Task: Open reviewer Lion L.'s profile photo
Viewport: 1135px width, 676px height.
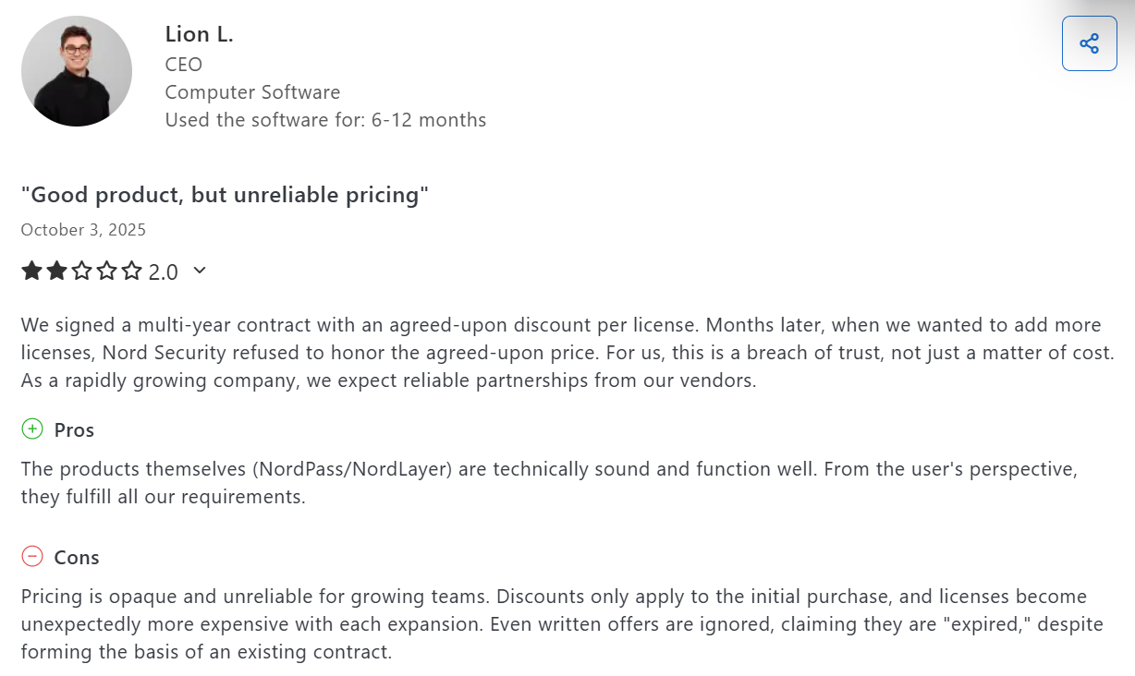Action: pos(77,71)
